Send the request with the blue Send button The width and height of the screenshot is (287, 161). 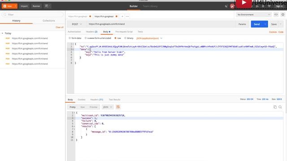tap(257, 24)
